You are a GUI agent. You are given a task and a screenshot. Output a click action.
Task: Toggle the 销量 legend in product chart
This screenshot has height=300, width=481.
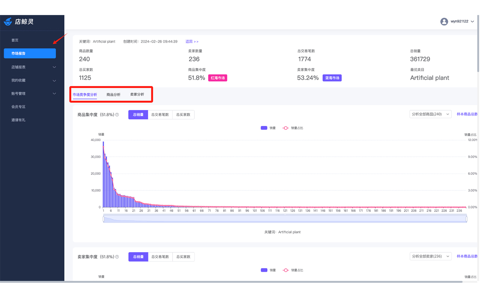click(268, 128)
